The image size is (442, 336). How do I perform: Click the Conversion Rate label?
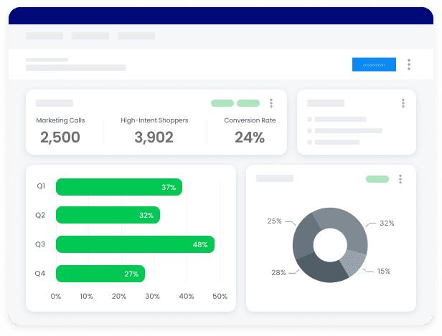coord(250,120)
